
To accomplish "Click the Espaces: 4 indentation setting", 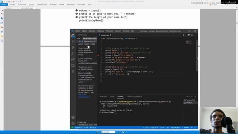I will tap(155, 128).
